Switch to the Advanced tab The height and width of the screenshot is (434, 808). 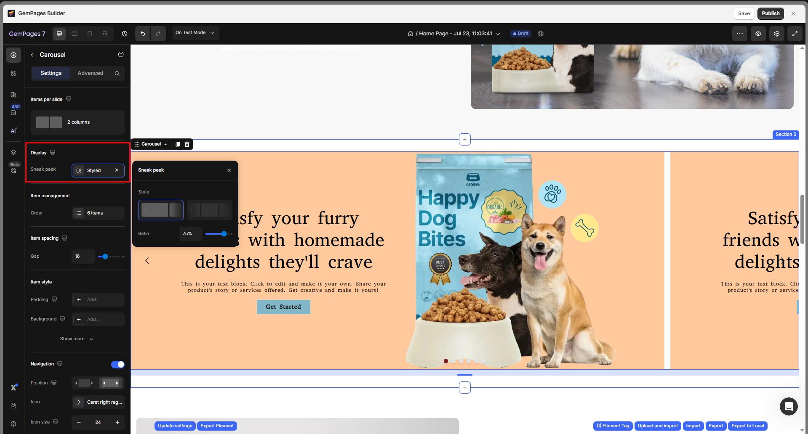(90, 73)
